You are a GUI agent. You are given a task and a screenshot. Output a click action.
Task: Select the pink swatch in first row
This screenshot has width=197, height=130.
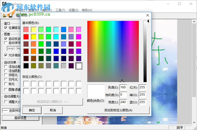point(71,29)
